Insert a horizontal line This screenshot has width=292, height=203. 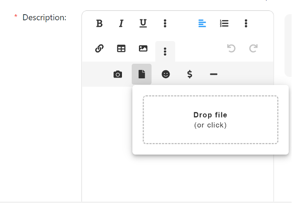[214, 74]
